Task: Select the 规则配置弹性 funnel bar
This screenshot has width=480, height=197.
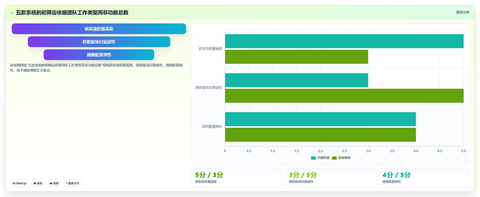Action: pos(99,55)
